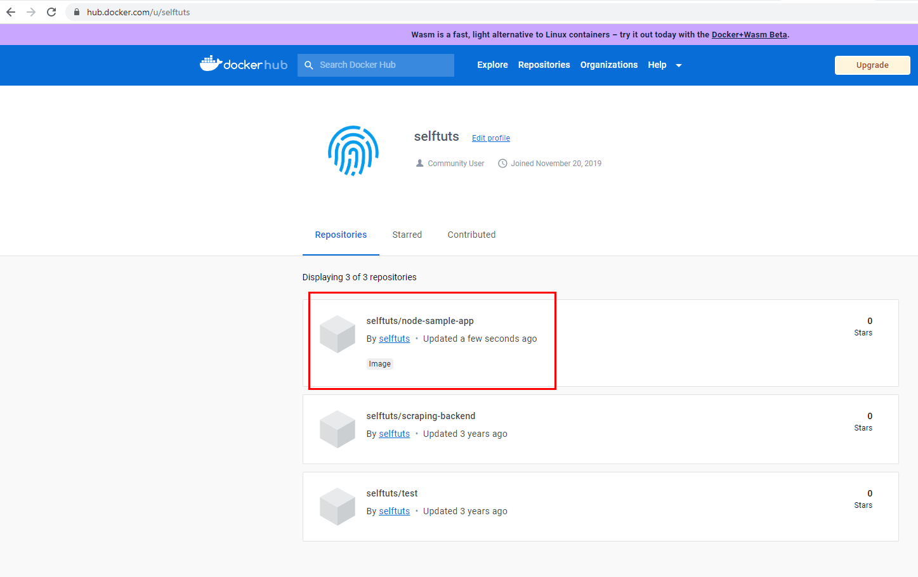
Task: Select the Repositories profile tab
Action: [x=341, y=235]
